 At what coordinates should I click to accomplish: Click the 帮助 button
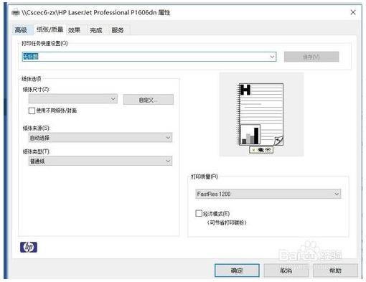(335, 271)
